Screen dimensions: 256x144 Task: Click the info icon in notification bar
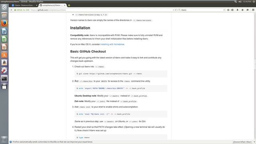(11, 142)
